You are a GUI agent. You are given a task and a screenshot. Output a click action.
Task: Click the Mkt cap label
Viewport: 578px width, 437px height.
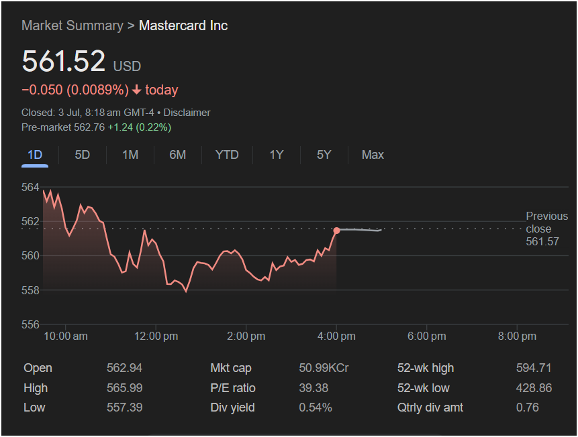[x=231, y=368]
